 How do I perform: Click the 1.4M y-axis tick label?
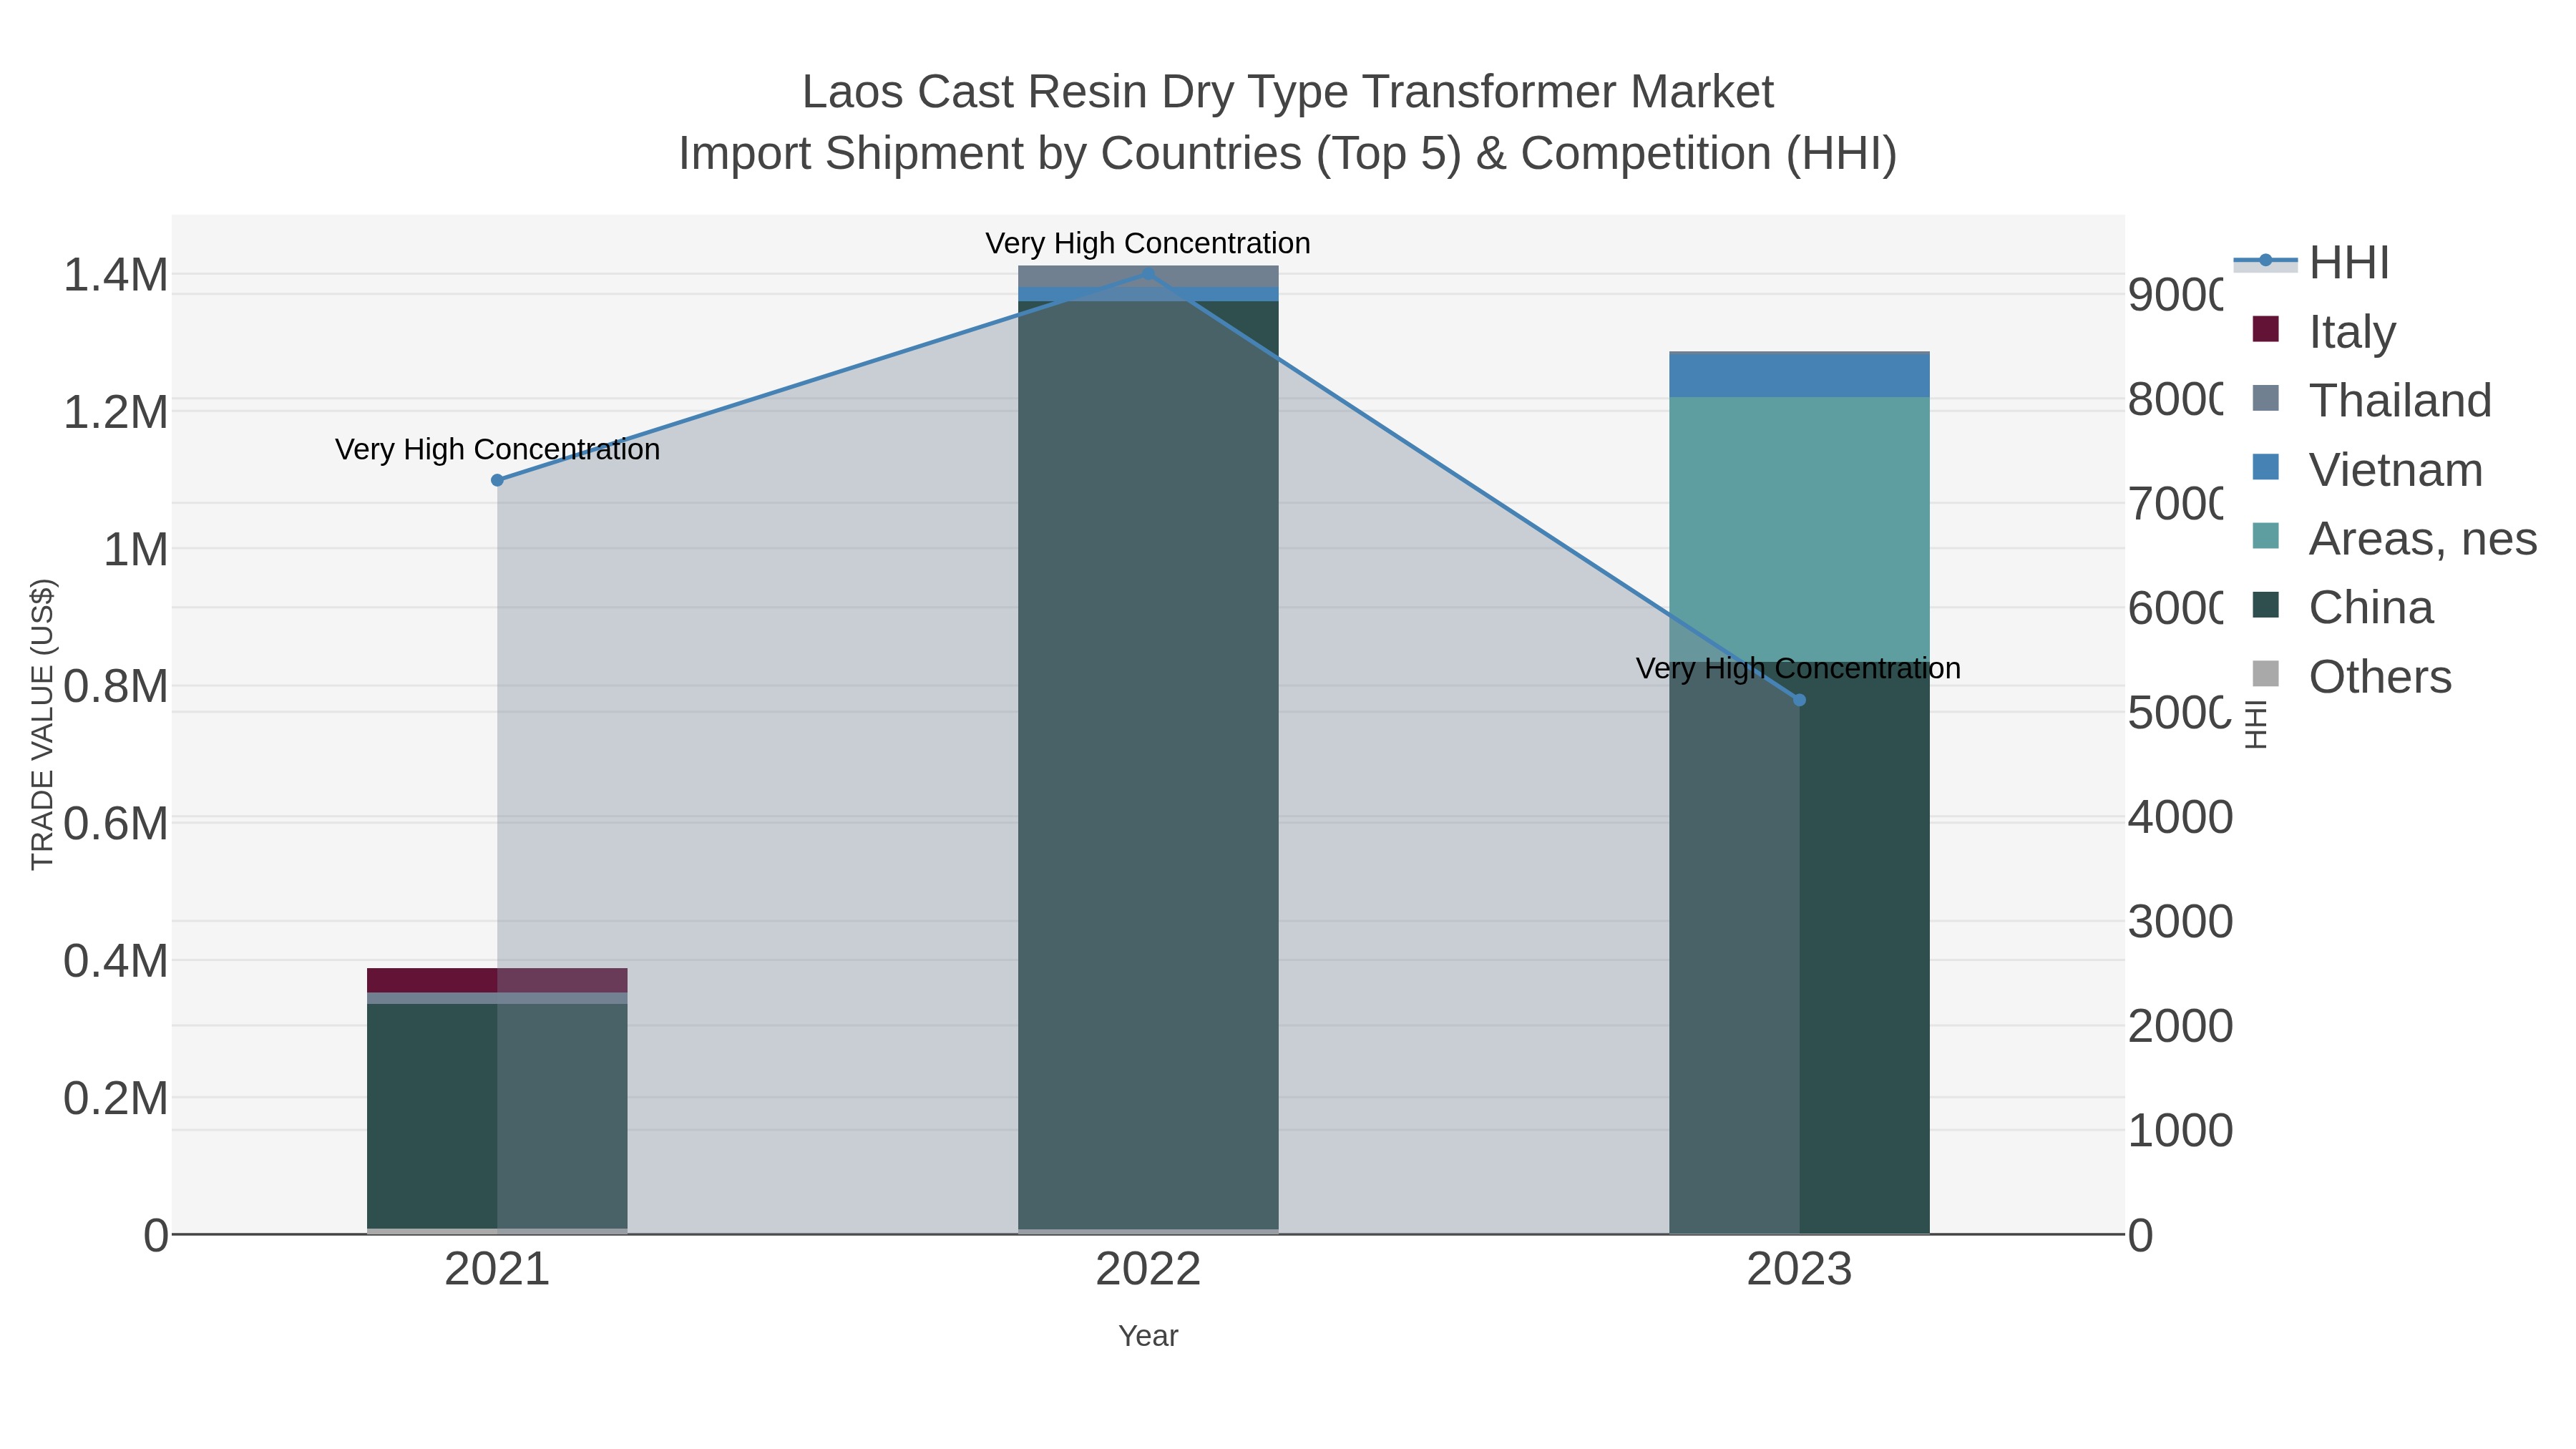pyautogui.click(x=116, y=275)
